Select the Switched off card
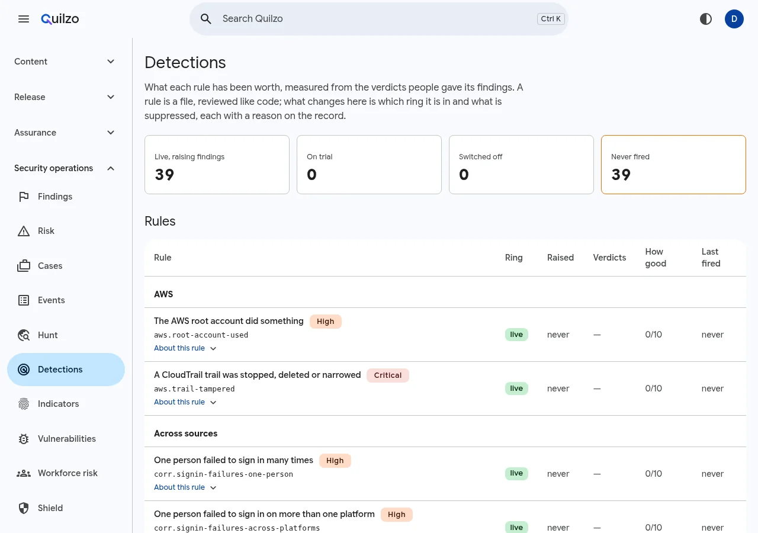Image resolution: width=758 pixels, height=533 pixels. click(521, 165)
